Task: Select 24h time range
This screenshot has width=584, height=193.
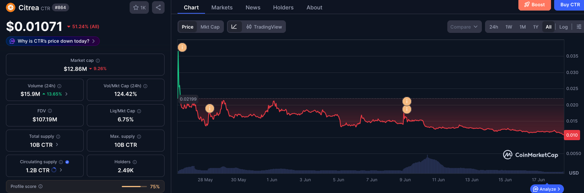Action: pyautogui.click(x=494, y=27)
